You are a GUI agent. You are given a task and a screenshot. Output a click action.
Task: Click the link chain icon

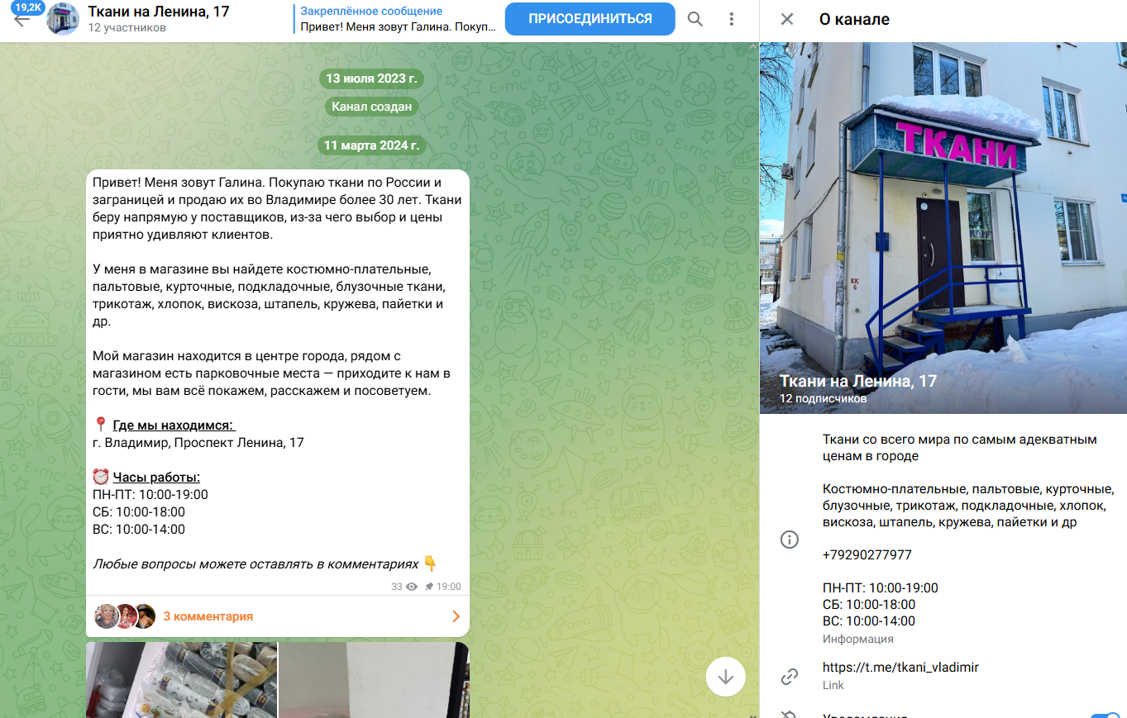790,677
